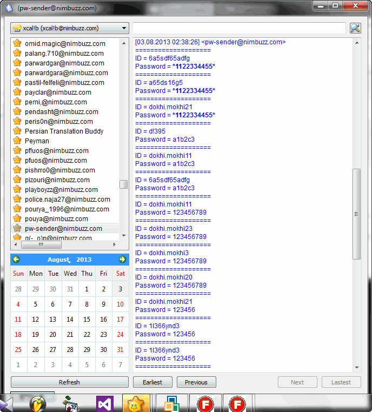Click contact list vertical scrollbar thumb

[123, 184]
